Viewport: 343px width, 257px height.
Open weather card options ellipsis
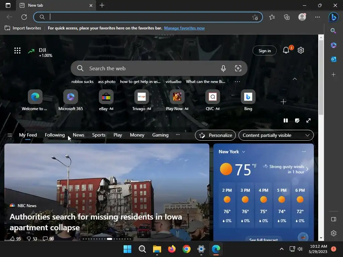(x=303, y=152)
